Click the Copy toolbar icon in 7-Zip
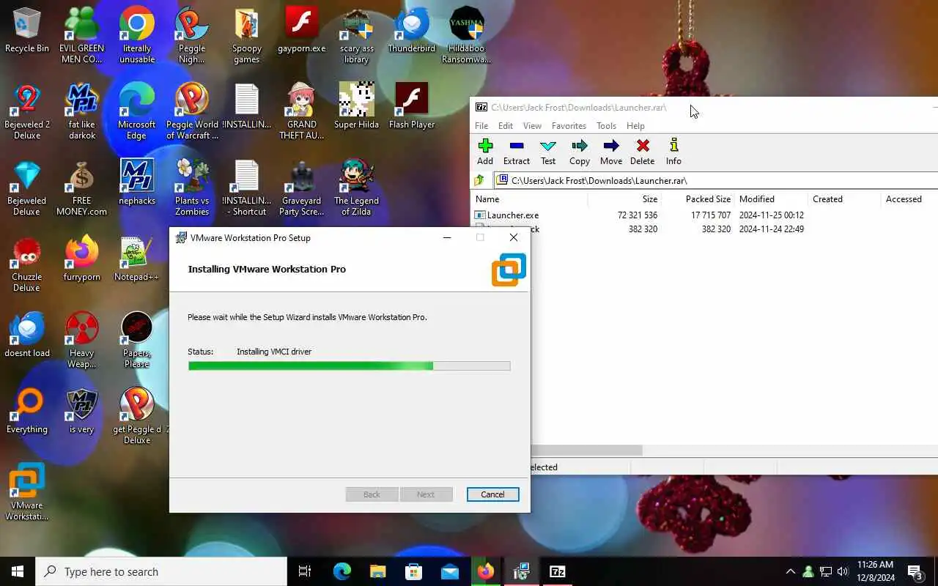The height and width of the screenshot is (586, 938). [x=580, y=152]
